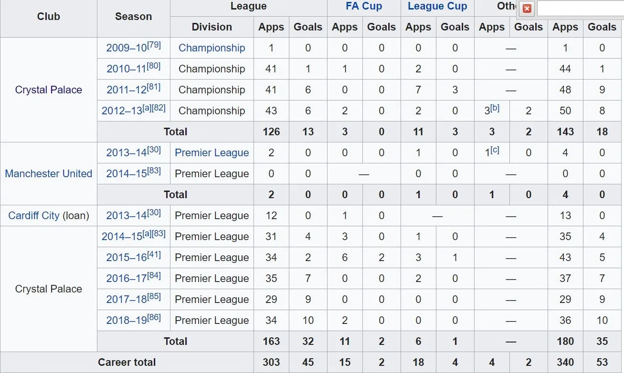Open the 2015–16 season link

pyautogui.click(x=126, y=258)
